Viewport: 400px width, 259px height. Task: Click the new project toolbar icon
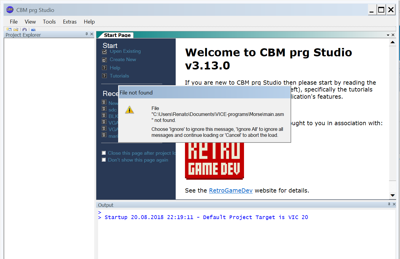click(x=9, y=30)
